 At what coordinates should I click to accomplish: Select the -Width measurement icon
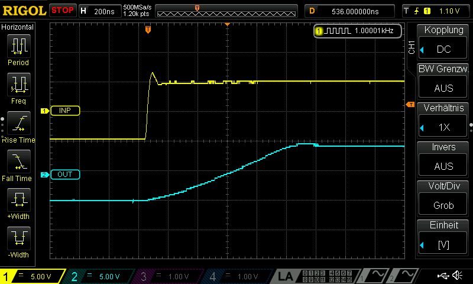tap(18, 238)
